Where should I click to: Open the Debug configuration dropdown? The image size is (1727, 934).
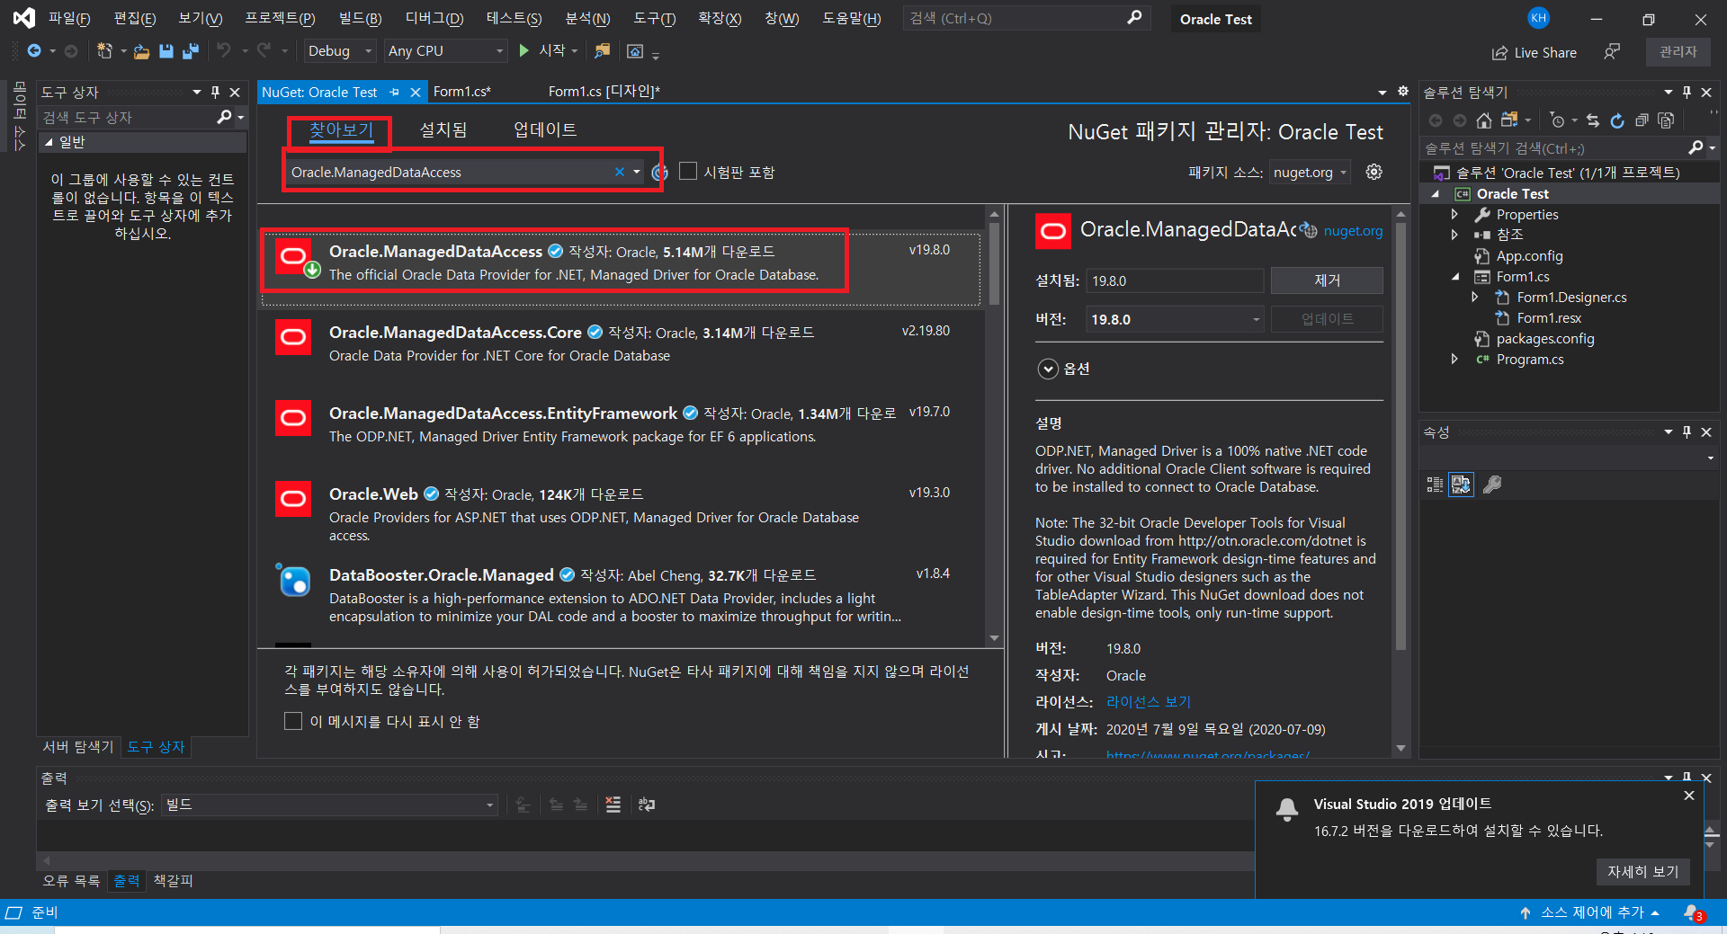339,51
